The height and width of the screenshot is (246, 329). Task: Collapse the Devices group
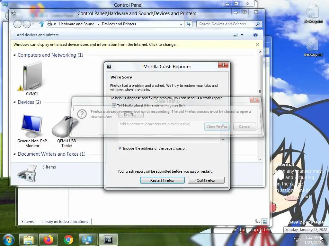click(14, 102)
